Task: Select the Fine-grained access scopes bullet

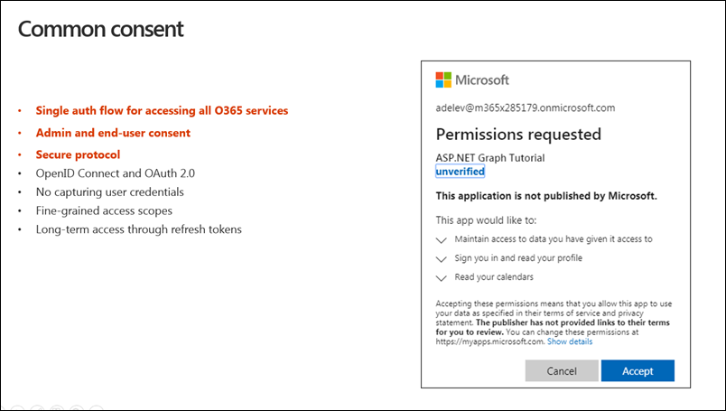Action: pos(104,210)
